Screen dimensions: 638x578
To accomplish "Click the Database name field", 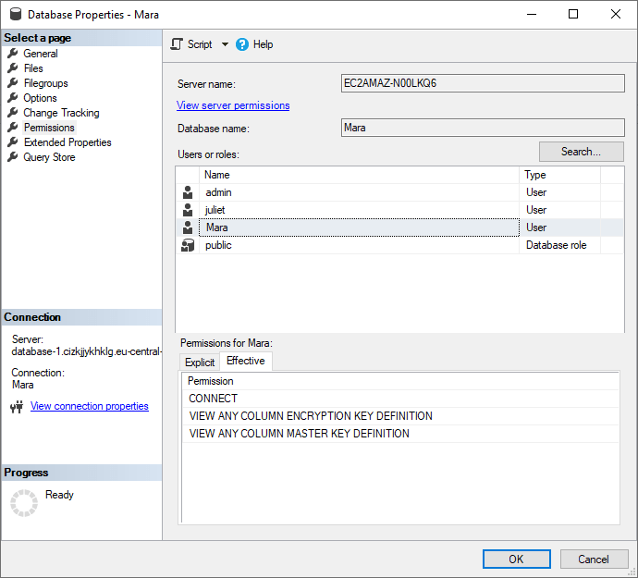I will pyautogui.click(x=483, y=128).
